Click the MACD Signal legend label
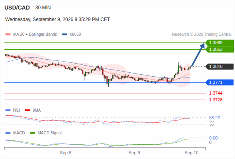The height and width of the screenshot is (159, 235). pos(50,133)
